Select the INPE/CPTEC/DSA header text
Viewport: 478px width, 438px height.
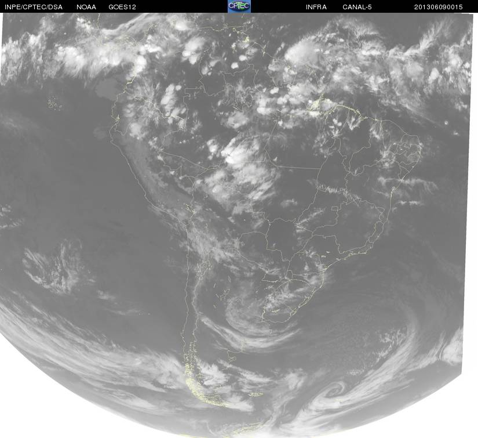pyautogui.click(x=34, y=7)
